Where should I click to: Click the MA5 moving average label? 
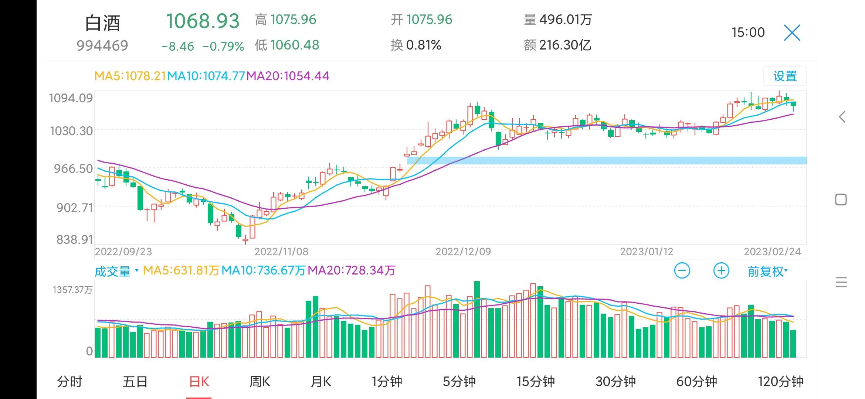coord(130,76)
